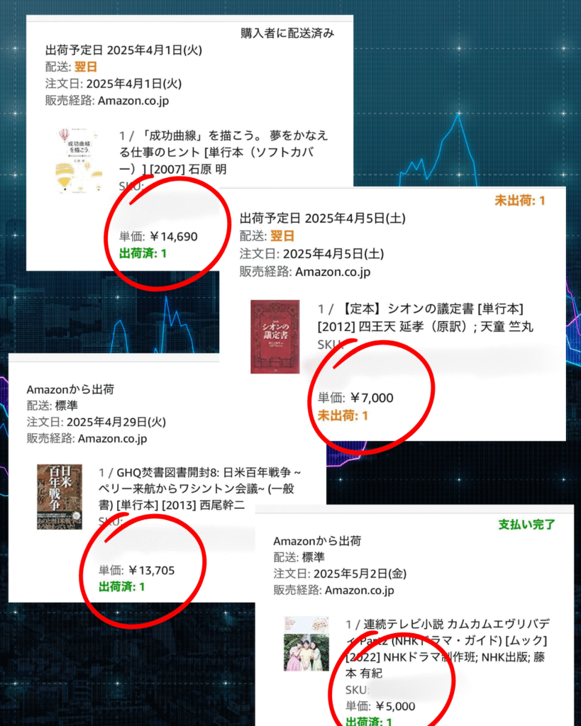Image resolution: width=581 pixels, height=726 pixels.
Task: Open the 連続テレビ小説 カムカムエヴリバディ title
Action: tap(448, 648)
